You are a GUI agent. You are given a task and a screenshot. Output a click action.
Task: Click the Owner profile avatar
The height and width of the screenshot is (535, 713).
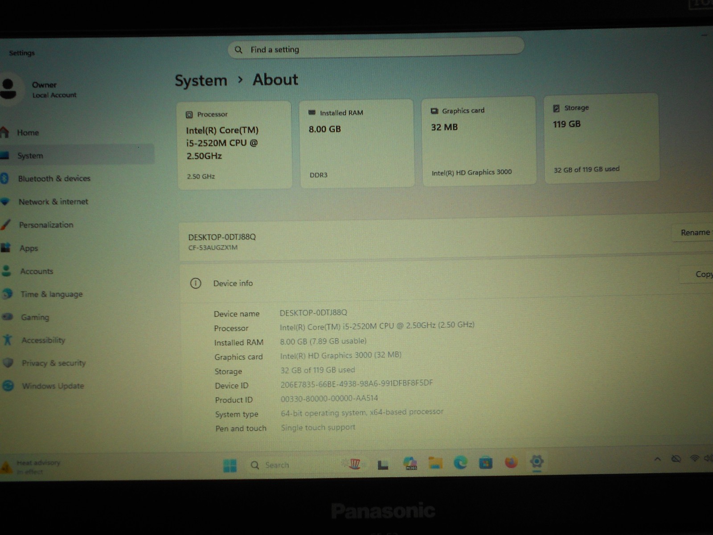pos(9,88)
